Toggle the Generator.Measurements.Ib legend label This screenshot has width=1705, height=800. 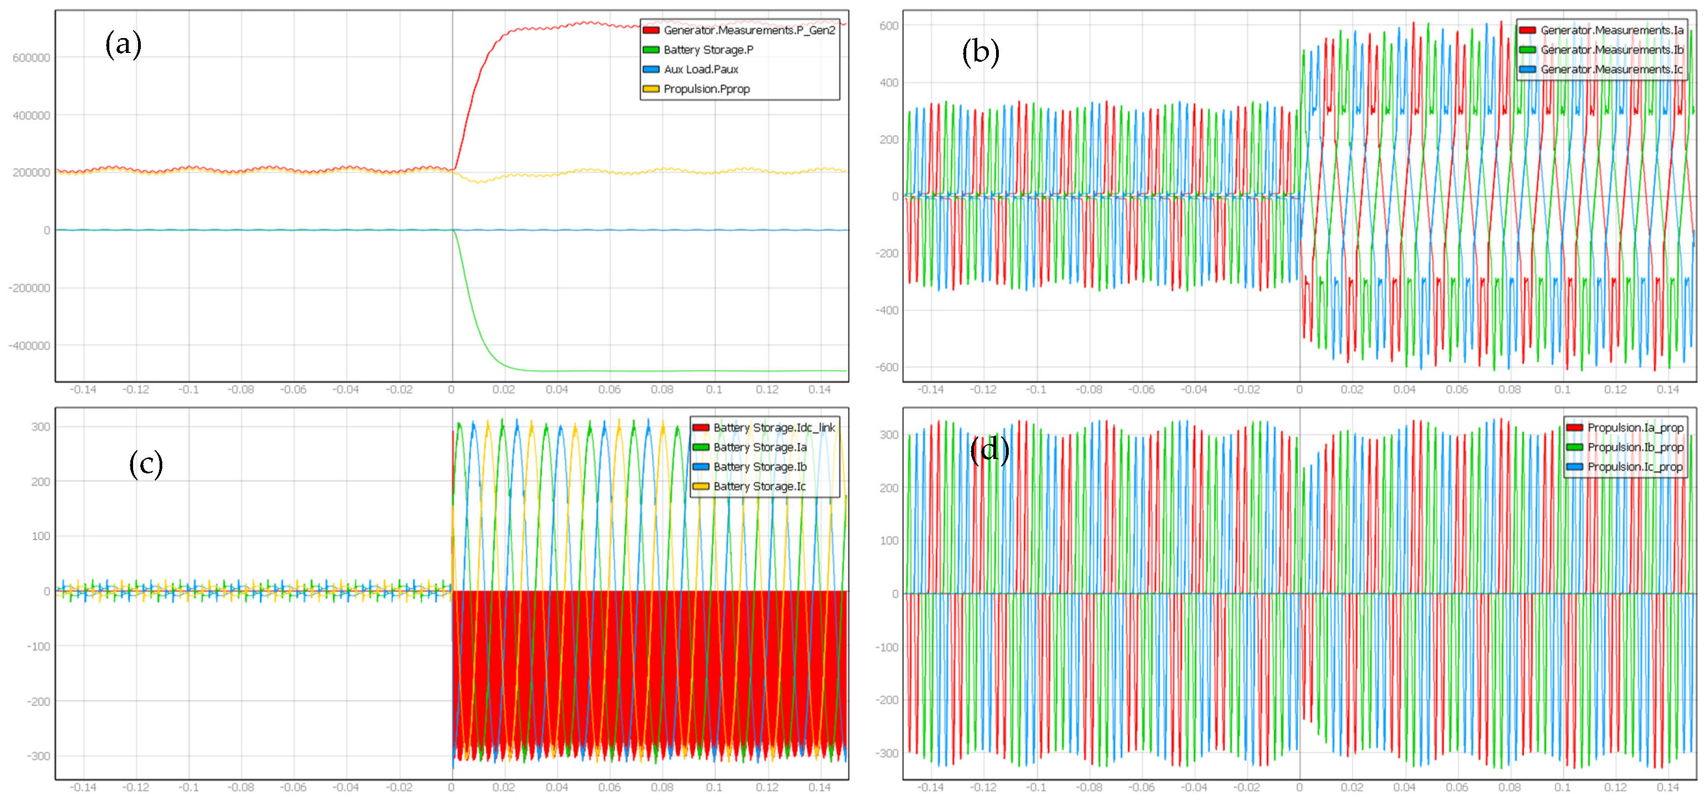[1611, 50]
